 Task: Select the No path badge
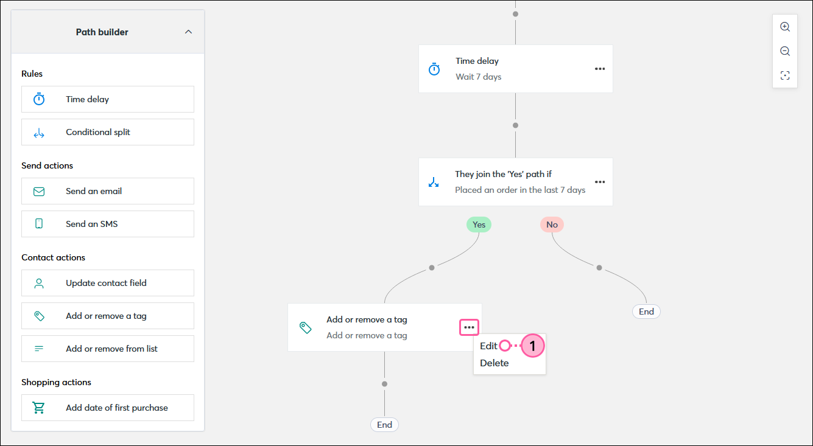click(551, 224)
